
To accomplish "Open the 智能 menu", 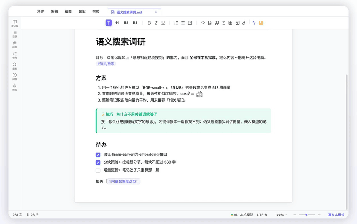I will point(82,11).
